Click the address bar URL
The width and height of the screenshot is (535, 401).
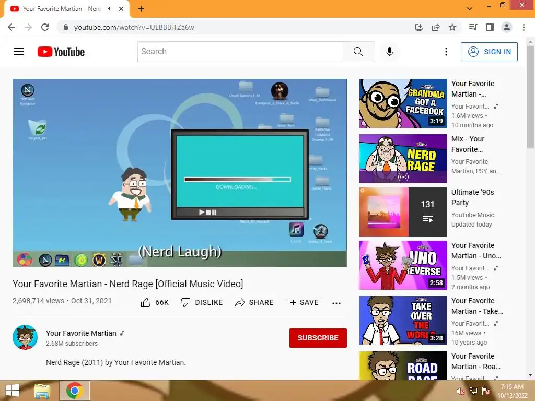[x=134, y=27]
